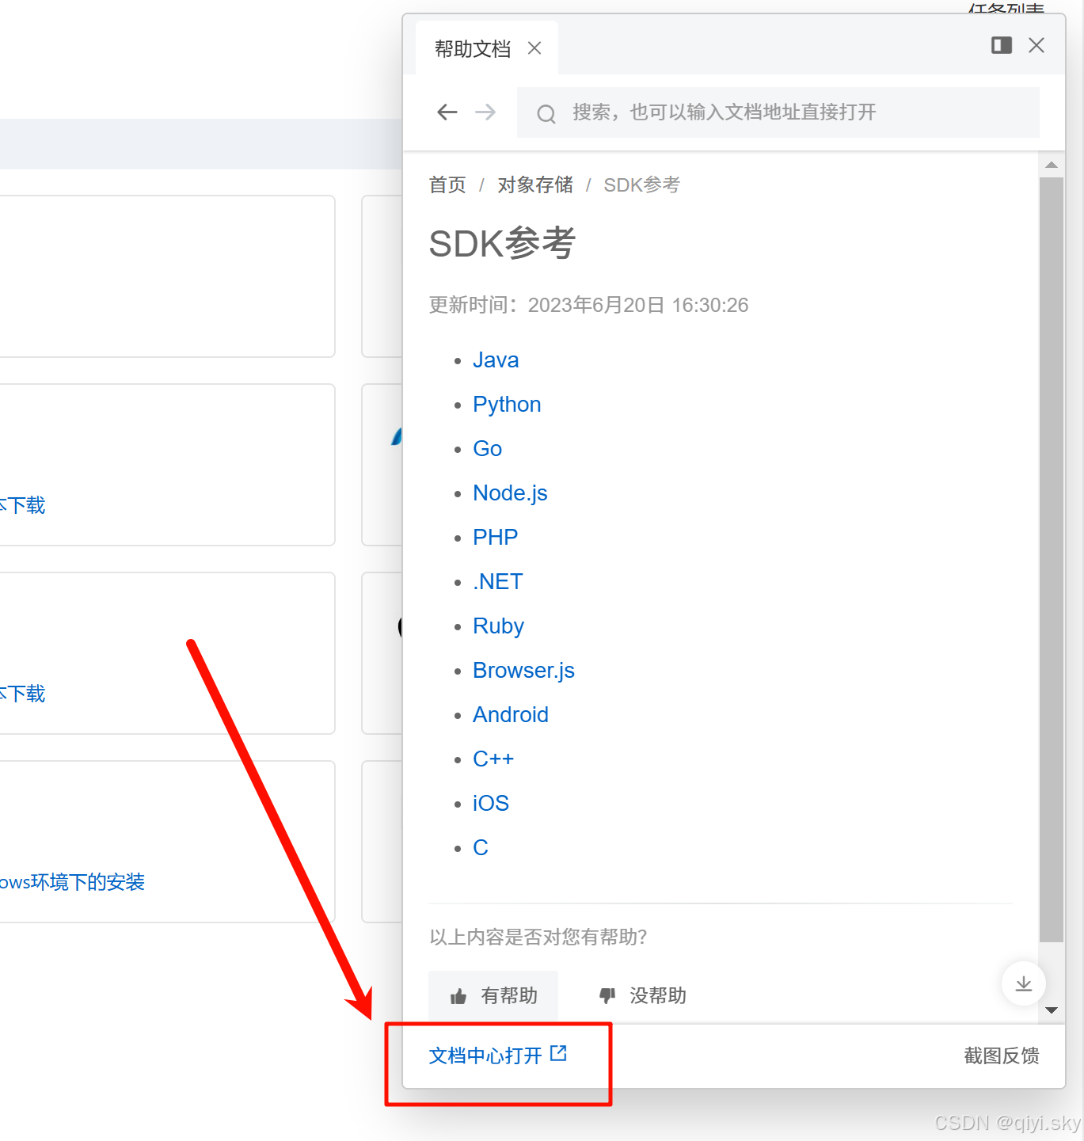1084x1141 pixels.
Task: Click the scrollbar up arrow icon
Action: [x=1052, y=165]
